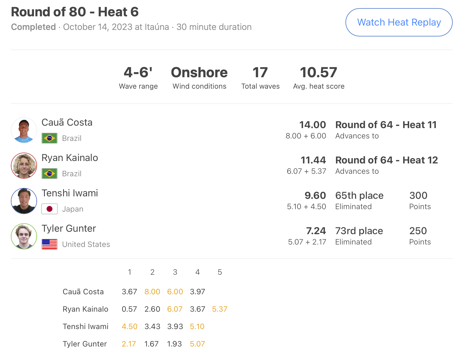463x353 pixels.
Task: Open Ryan Kainalo's avatar picture
Action: [24, 166]
